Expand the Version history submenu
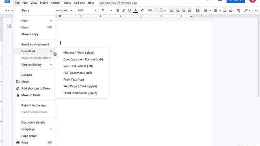Viewport: 260px width, 146px height. click(x=35, y=64)
